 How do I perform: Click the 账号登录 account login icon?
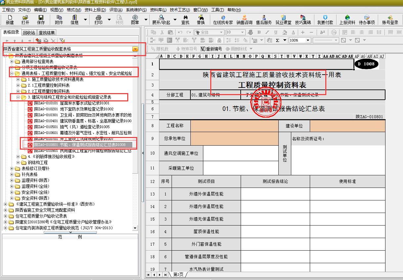[390, 19]
